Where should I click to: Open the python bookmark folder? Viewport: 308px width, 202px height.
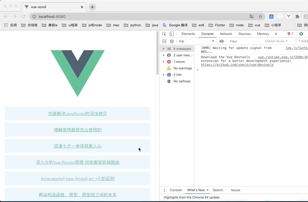click(x=132, y=25)
